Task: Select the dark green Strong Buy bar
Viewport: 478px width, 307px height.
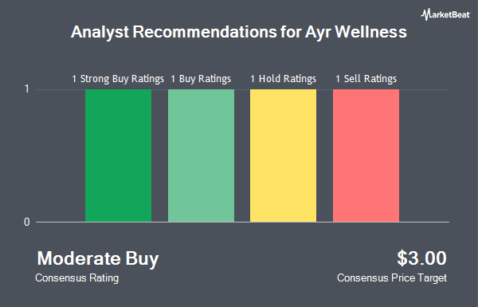Action: (x=118, y=155)
